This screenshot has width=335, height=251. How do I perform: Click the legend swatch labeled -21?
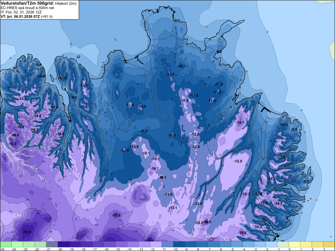(x=52, y=244)
